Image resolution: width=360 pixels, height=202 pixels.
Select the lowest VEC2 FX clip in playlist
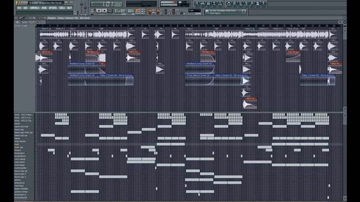[250, 103]
